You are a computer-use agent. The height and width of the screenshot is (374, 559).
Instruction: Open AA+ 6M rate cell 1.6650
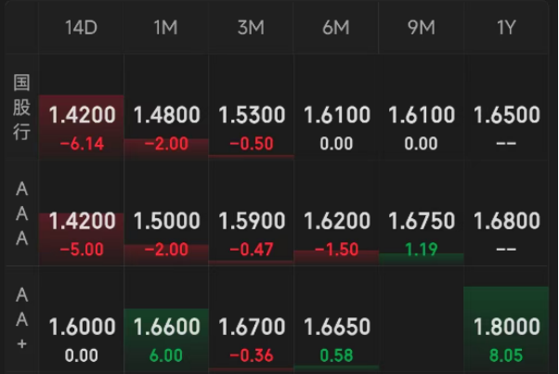pyautogui.click(x=336, y=328)
